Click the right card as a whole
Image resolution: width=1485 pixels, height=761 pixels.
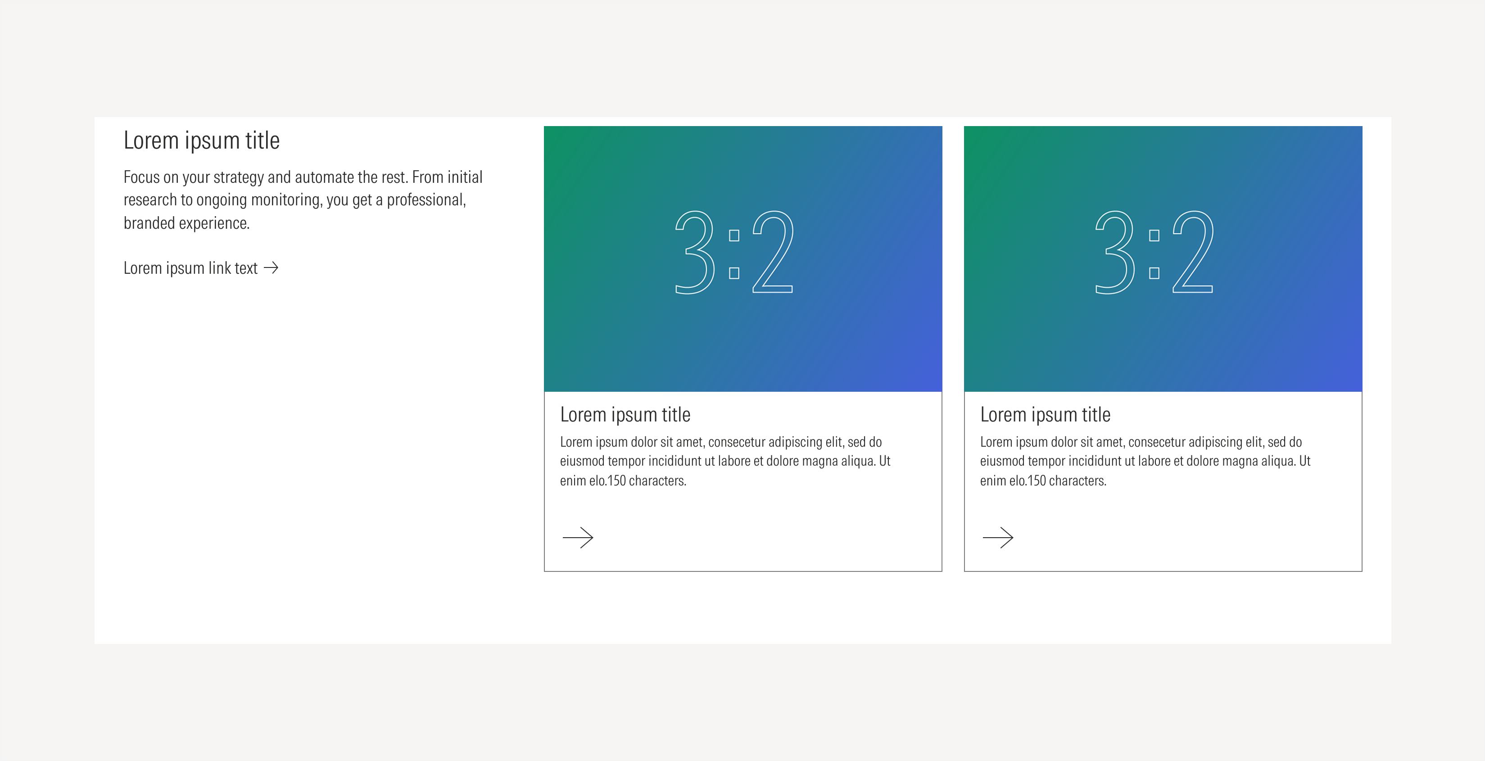(x=1162, y=346)
